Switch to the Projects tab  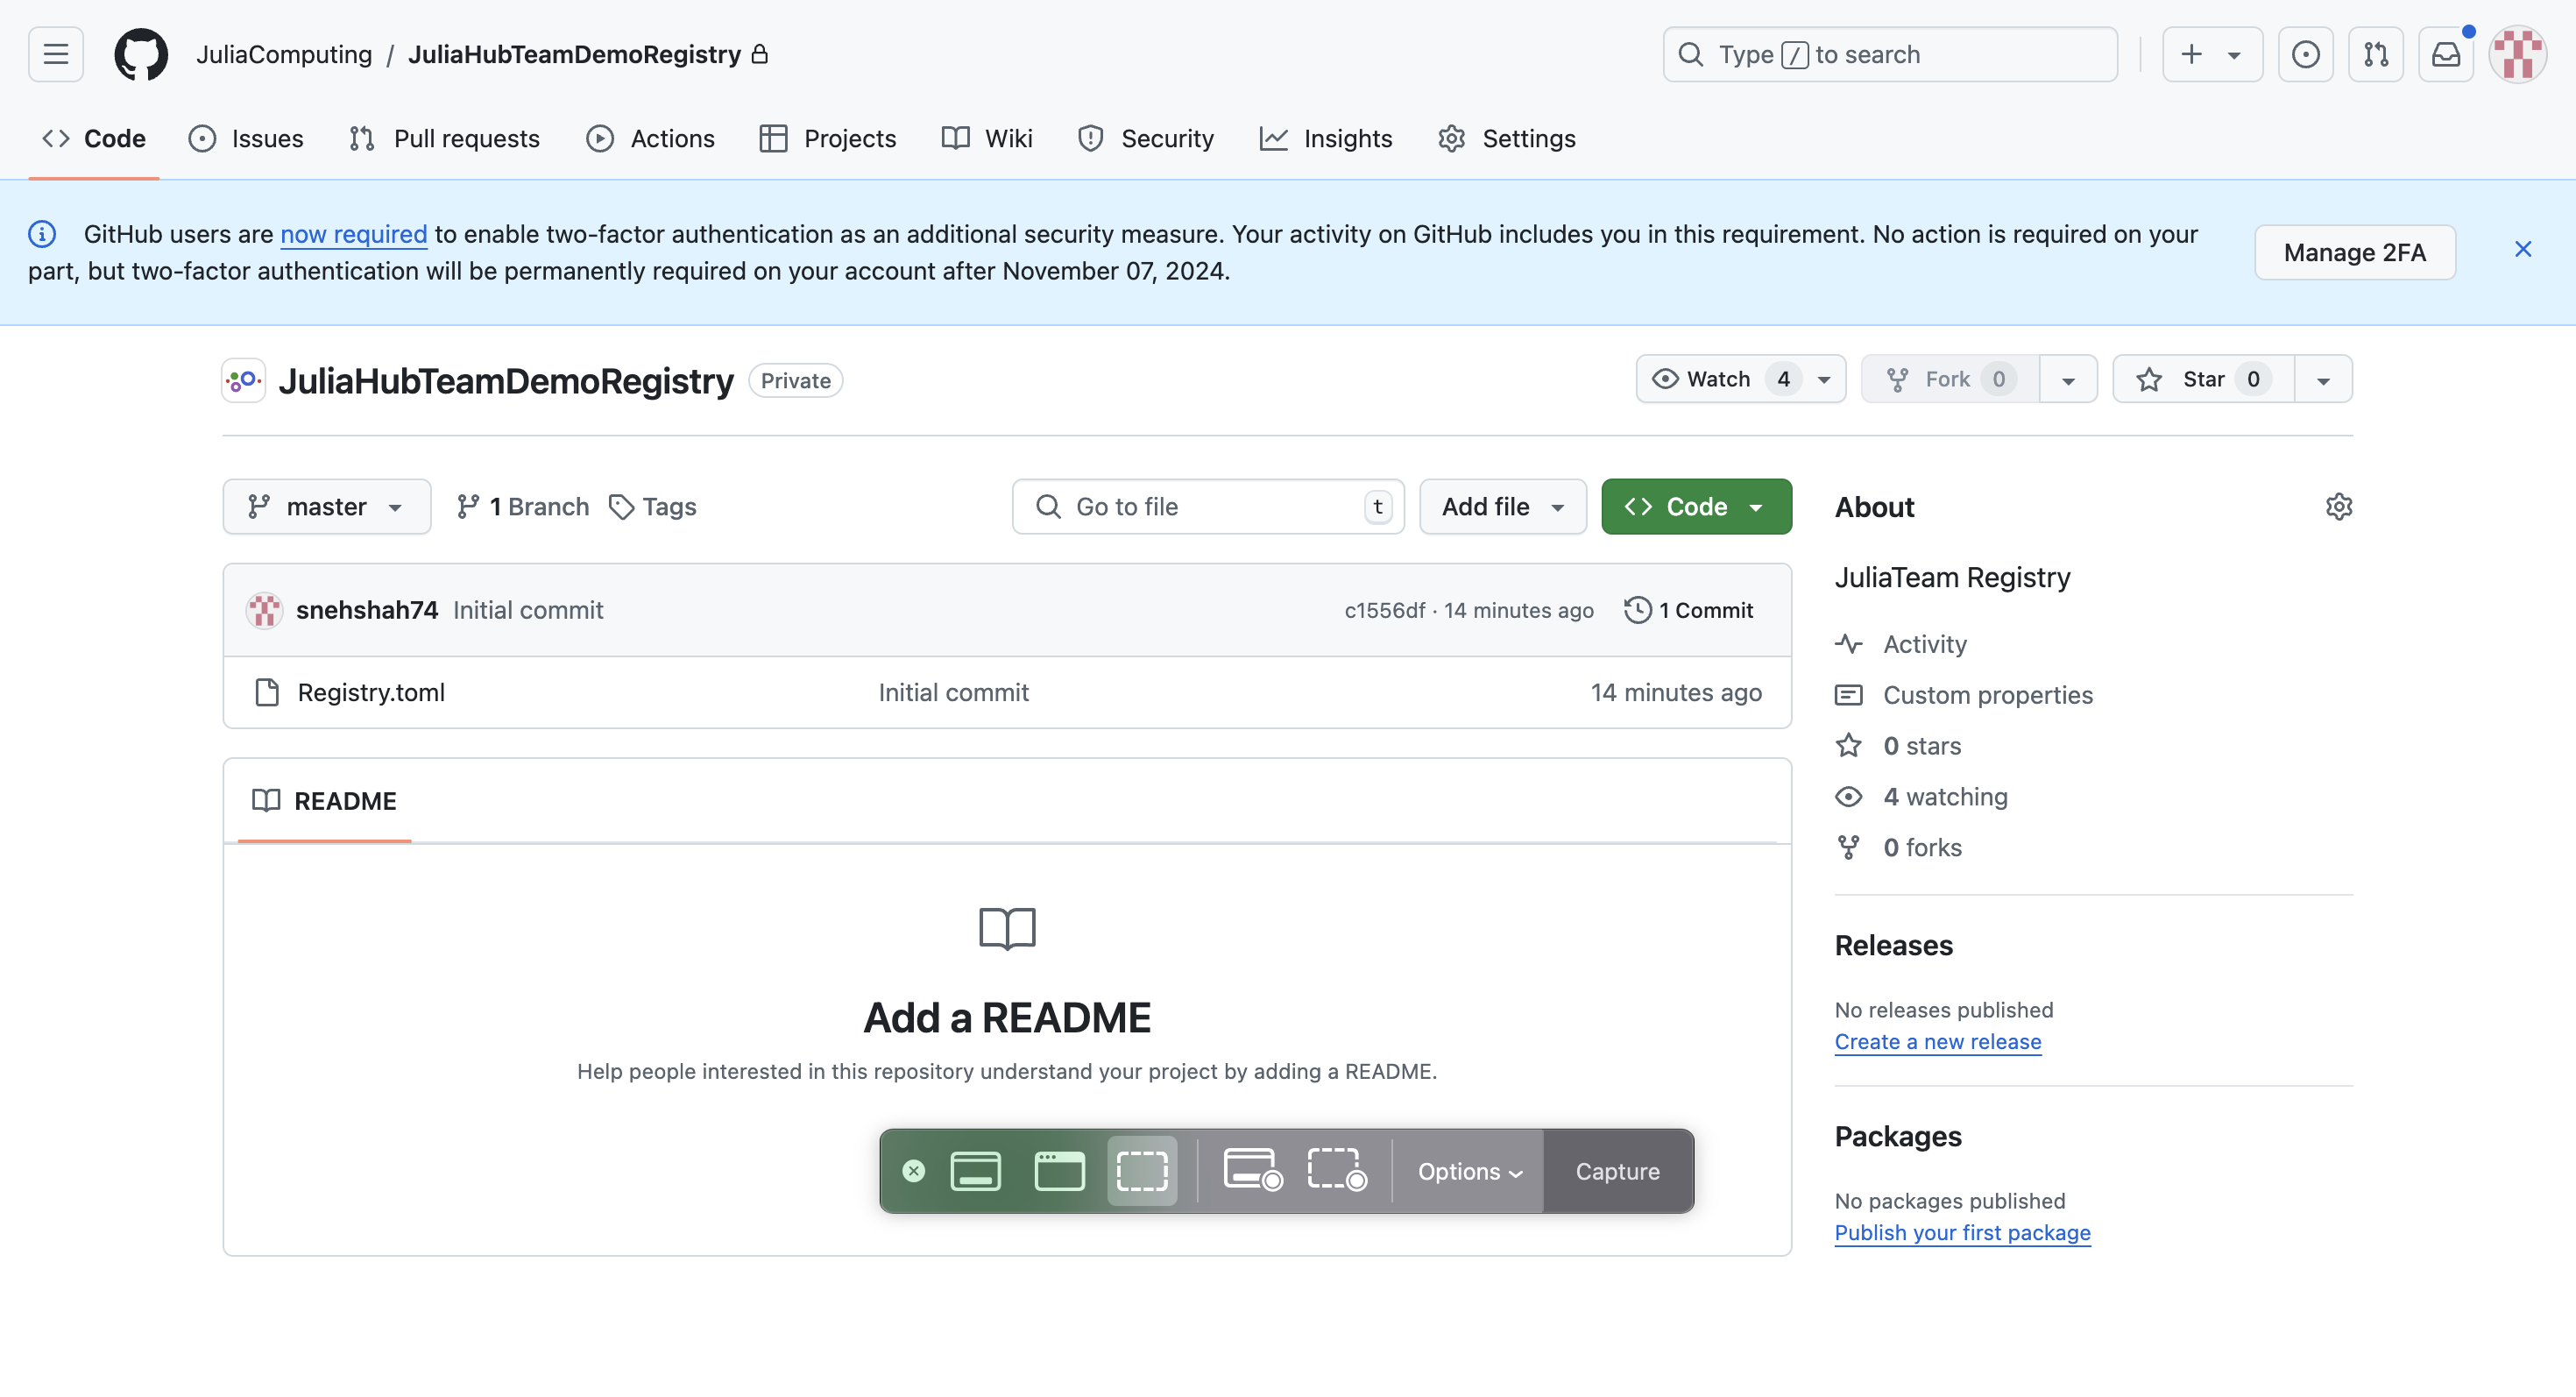coord(828,138)
